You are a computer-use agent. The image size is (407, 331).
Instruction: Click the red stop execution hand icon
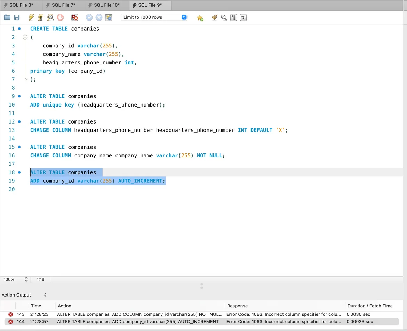pyautogui.click(x=60, y=17)
